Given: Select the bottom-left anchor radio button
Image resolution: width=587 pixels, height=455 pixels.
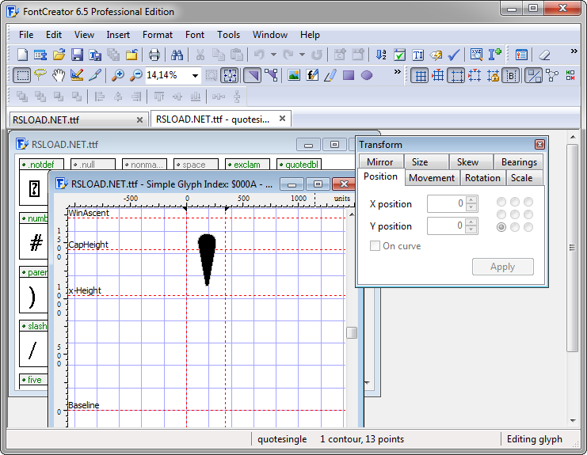Looking at the screenshot, I should 501,227.
